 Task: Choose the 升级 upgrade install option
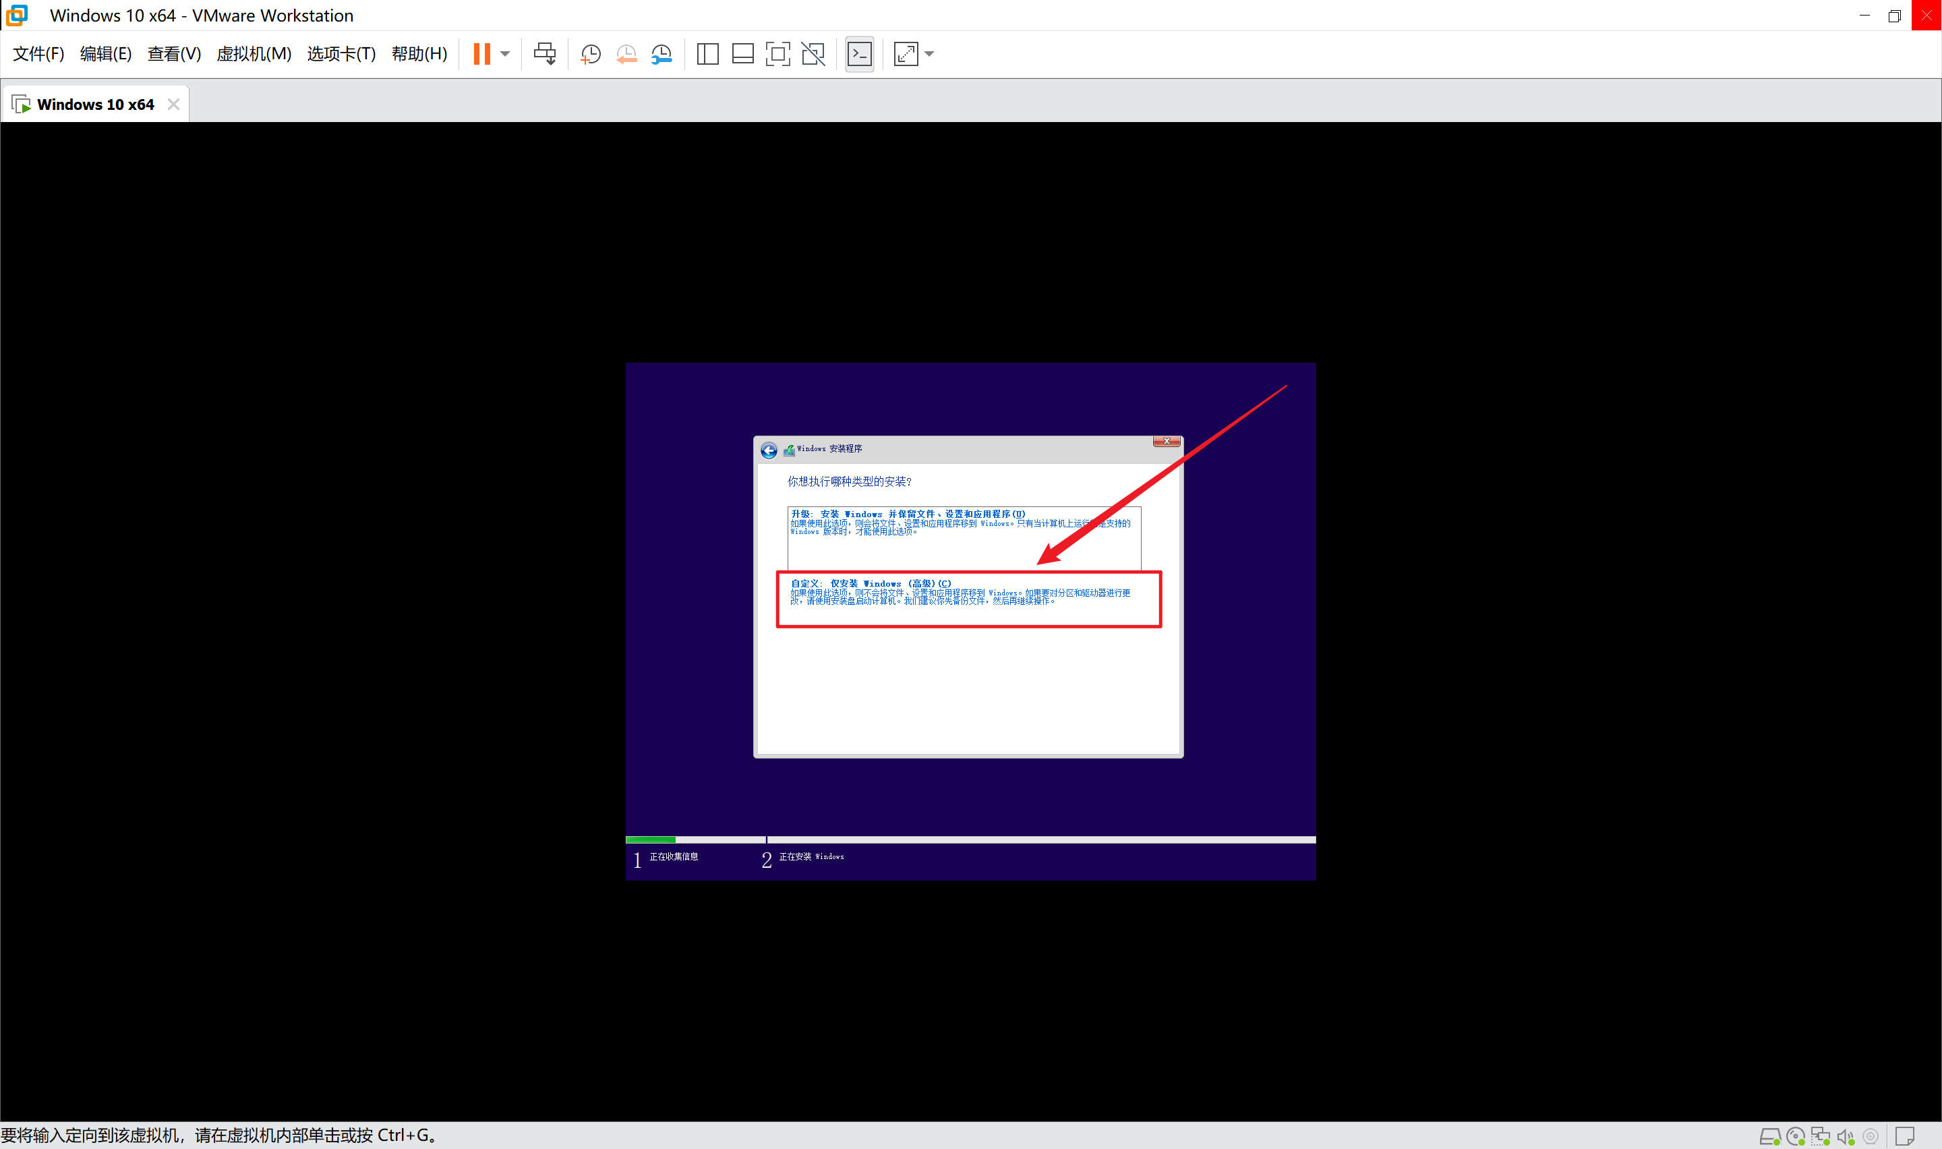[x=964, y=534]
